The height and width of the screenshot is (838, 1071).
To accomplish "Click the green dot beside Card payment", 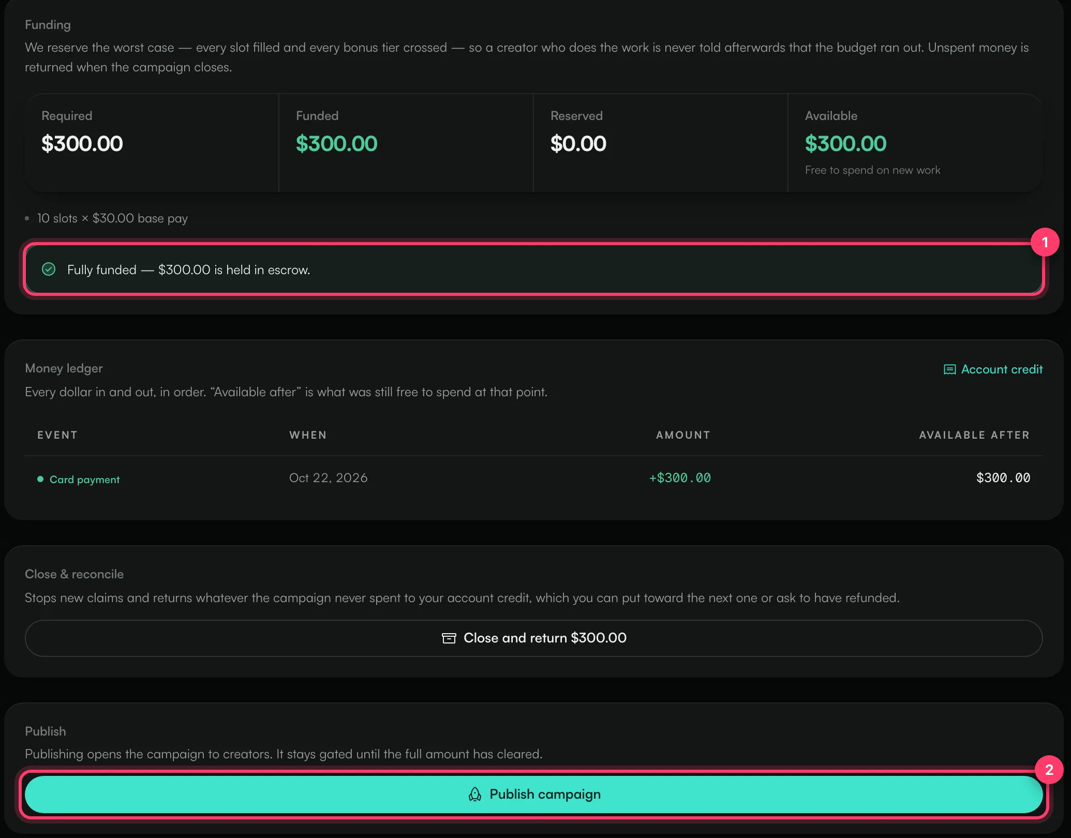I will pos(40,479).
